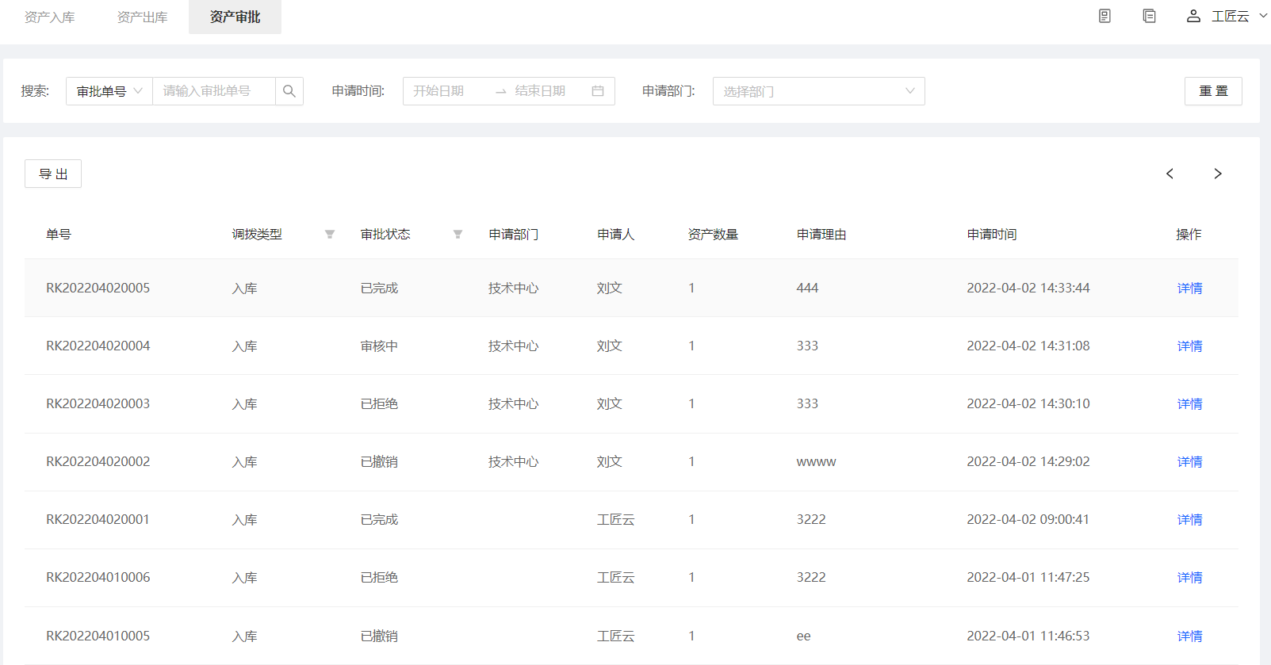Select the 资产审批 tab
The width and height of the screenshot is (1271, 665).
(x=235, y=17)
